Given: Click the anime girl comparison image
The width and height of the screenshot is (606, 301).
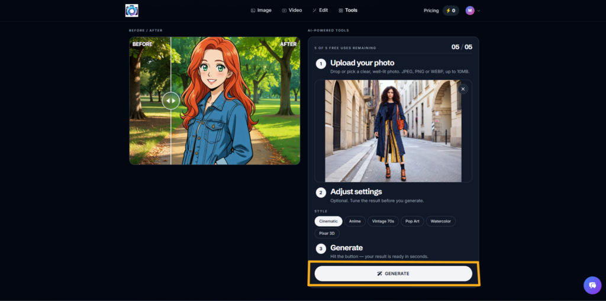Looking at the screenshot, I should pyautogui.click(x=214, y=101).
